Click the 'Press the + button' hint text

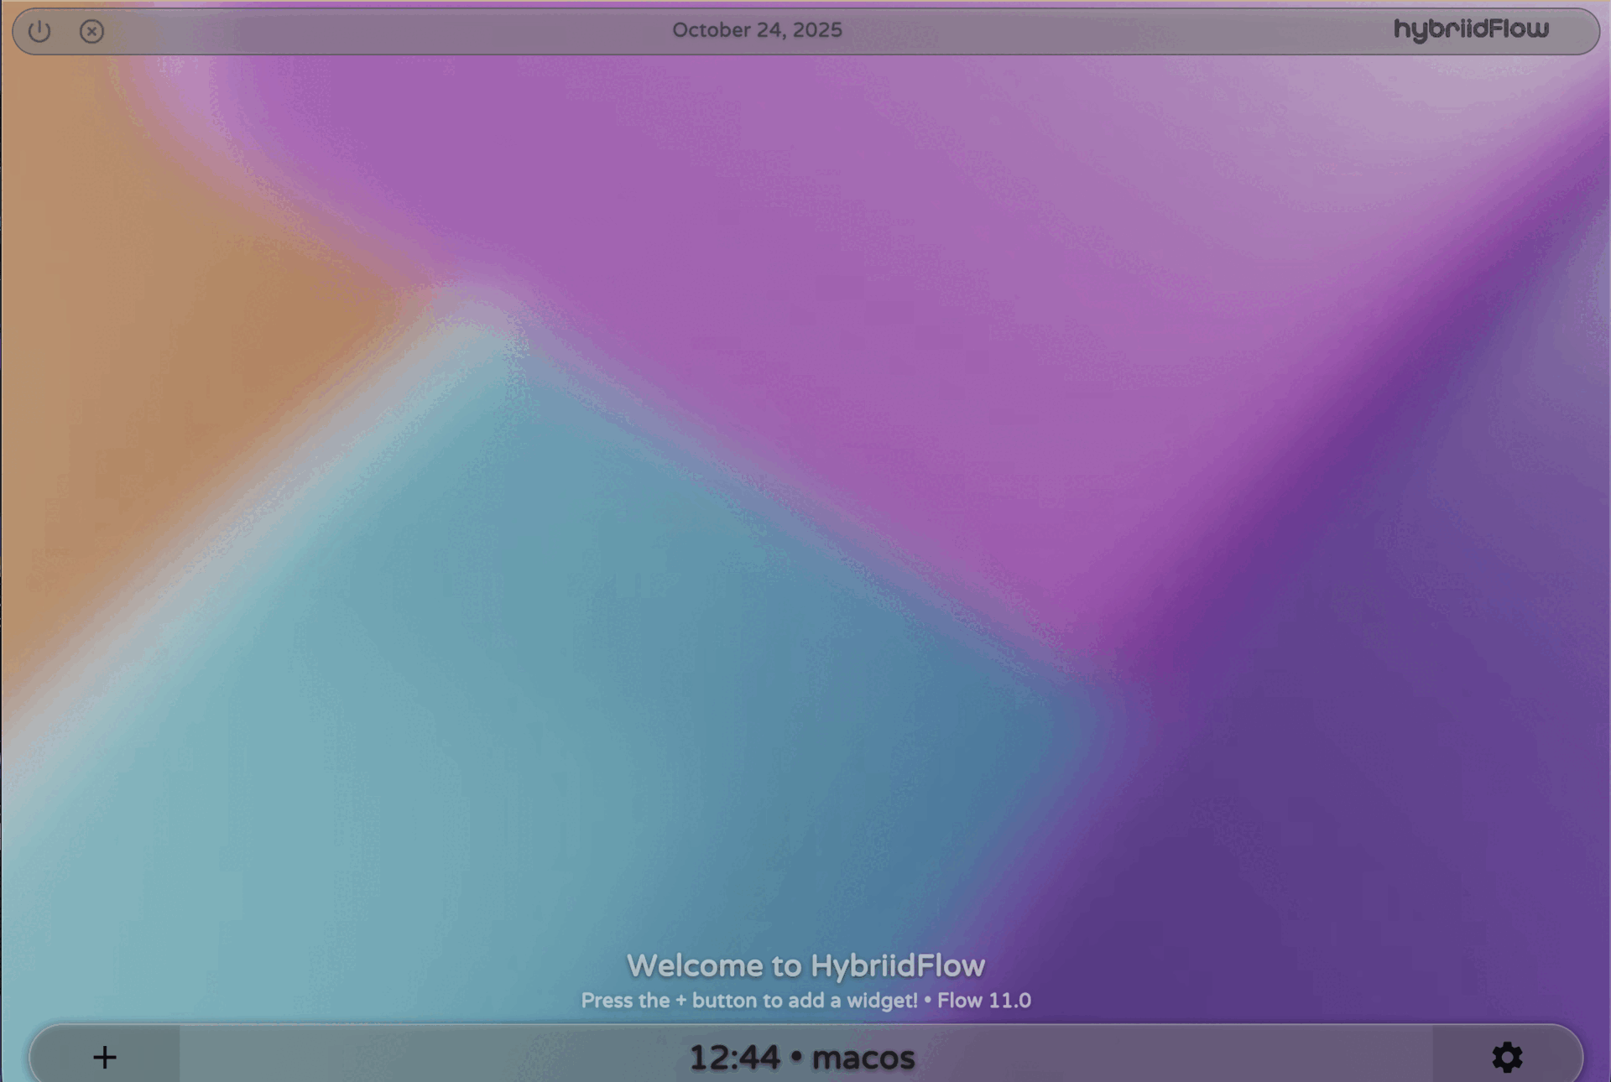pyautogui.click(x=748, y=1001)
